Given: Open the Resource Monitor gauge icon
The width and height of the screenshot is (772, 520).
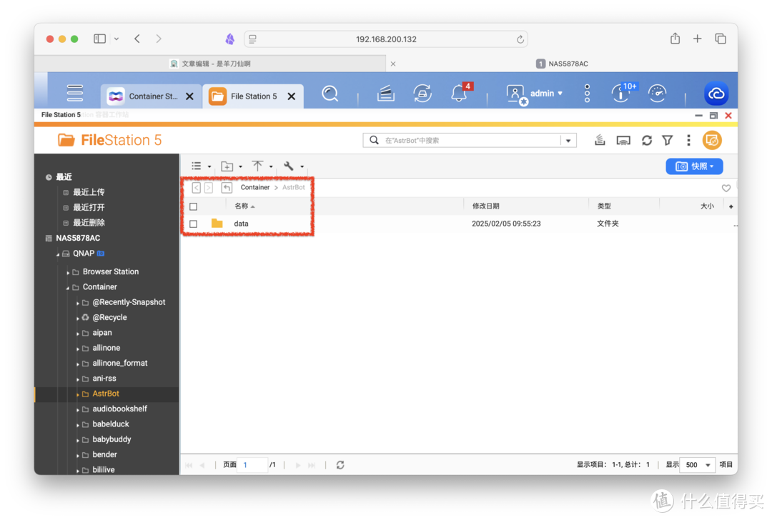Looking at the screenshot, I should point(657,93).
